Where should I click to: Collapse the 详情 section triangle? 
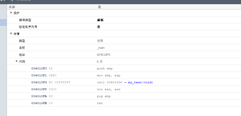(x=11, y=34)
